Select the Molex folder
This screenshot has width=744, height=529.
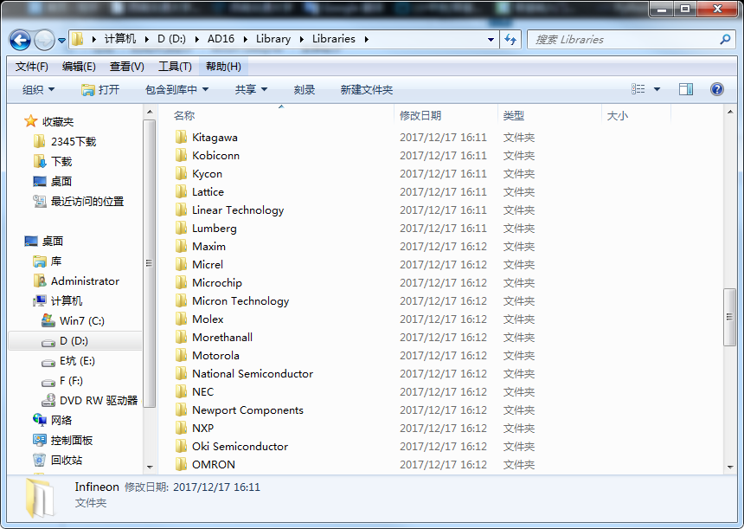[x=199, y=319]
